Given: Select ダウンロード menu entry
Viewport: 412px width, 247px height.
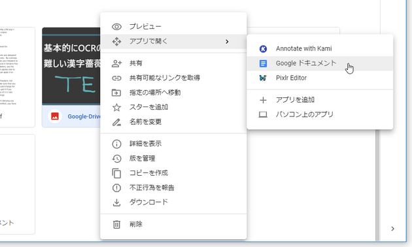Looking at the screenshot, I should pos(173,203).
